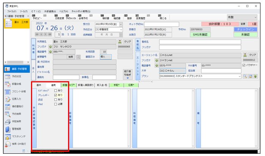
Task: Click the チェックイン button
Action: point(245,29)
